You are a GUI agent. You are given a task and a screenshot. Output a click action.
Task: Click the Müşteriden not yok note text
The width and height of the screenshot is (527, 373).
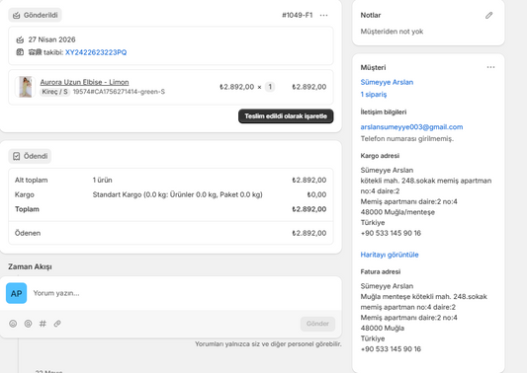[x=392, y=32]
